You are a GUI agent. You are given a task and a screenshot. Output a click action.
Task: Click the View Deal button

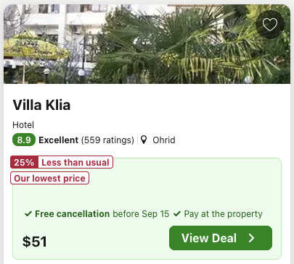point(221,238)
